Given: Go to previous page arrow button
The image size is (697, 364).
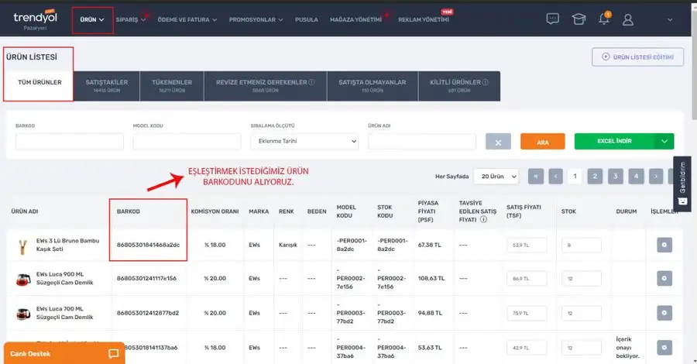Looking at the screenshot, I should [x=555, y=177].
